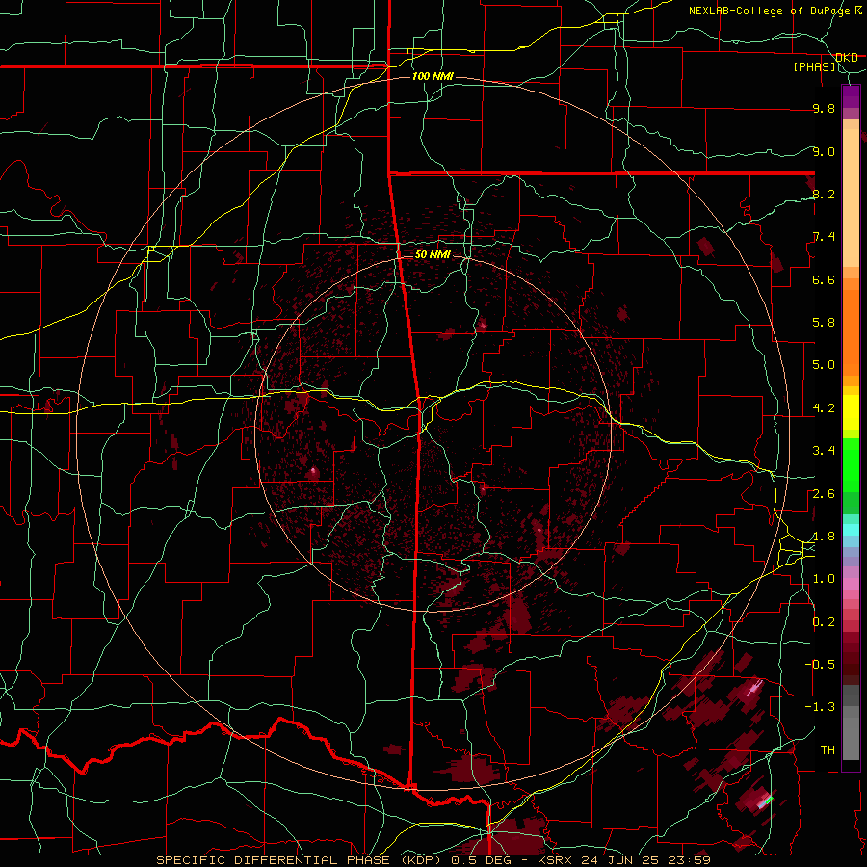Pick the purple segment at top of color bar

(851, 96)
